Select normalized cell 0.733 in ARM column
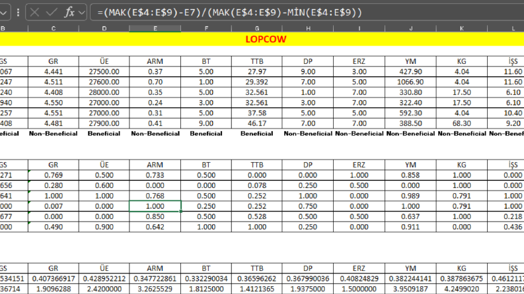This screenshot has width=524, height=294. [x=155, y=175]
